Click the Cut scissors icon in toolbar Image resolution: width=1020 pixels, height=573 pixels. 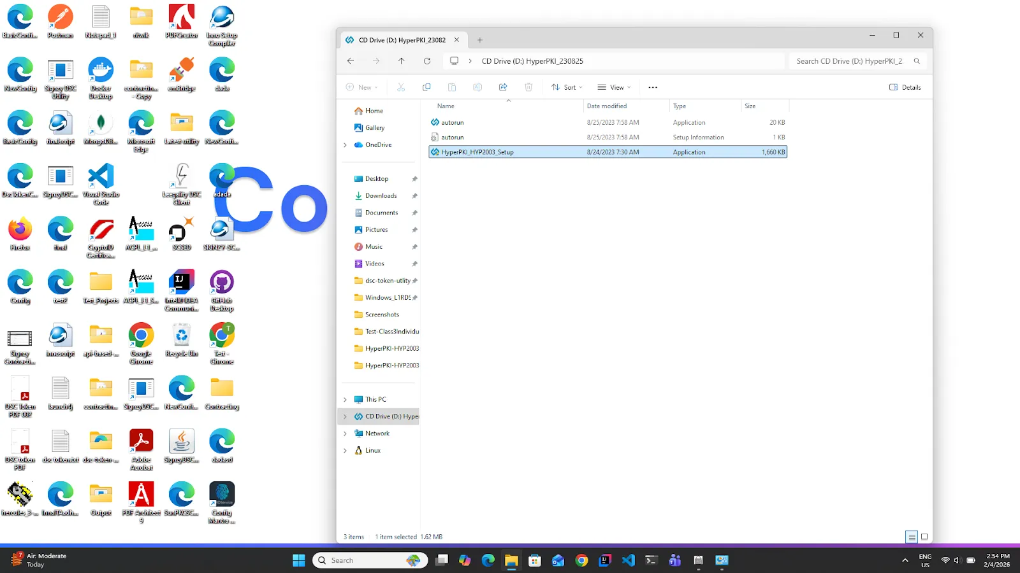point(401,87)
